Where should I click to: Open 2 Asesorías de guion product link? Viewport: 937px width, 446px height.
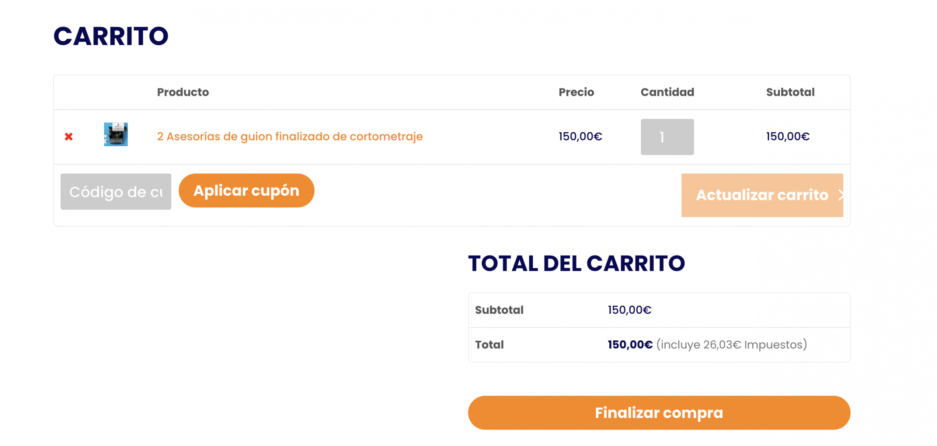click(289, 136)
